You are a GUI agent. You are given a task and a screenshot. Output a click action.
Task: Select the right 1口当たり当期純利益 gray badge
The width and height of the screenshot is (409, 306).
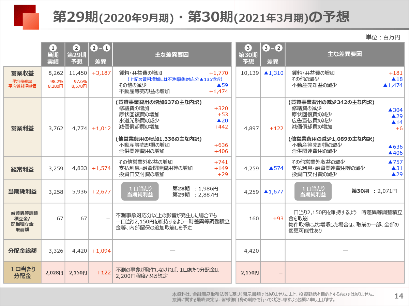tap(313, 192)
